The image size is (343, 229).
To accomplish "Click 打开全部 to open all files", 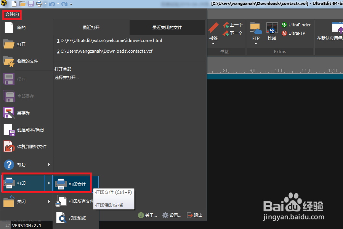I will coord(63,69).
